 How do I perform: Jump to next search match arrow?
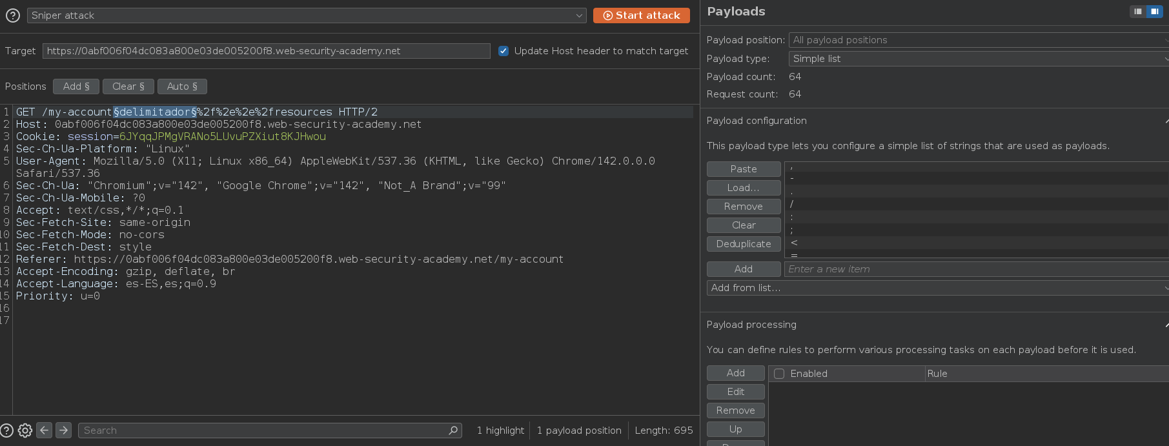pos(63,431)
